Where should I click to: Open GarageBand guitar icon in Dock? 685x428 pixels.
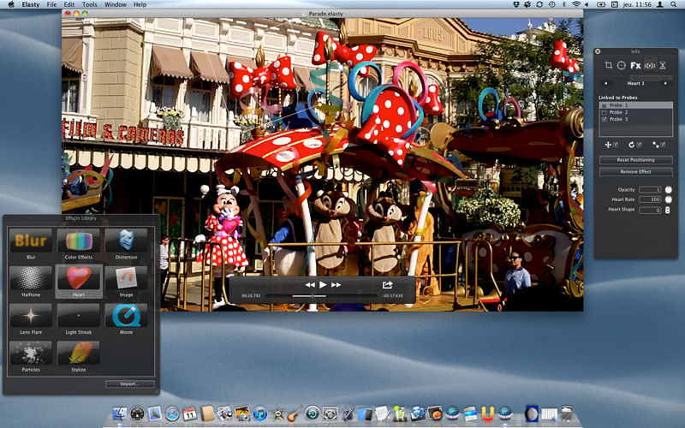click(295, 413)
